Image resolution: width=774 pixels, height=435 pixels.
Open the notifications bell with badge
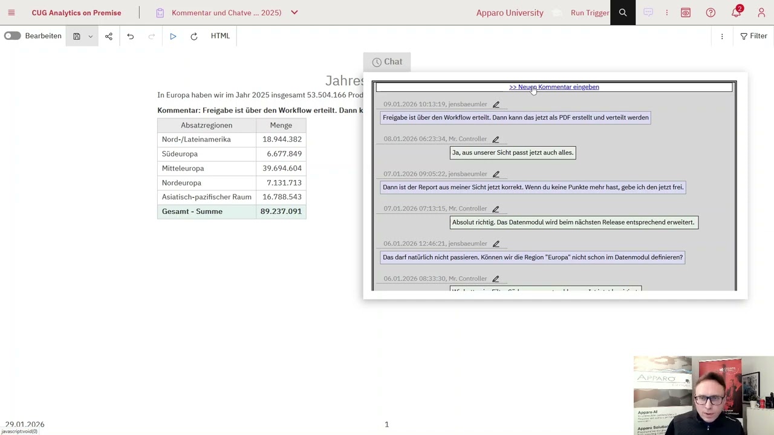(736, 13)
